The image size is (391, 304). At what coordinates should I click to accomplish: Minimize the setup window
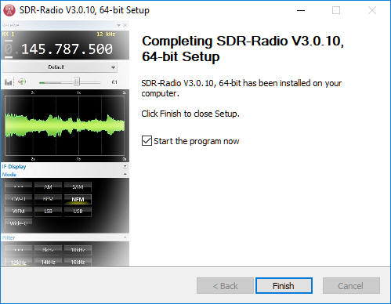coord(301,10)
